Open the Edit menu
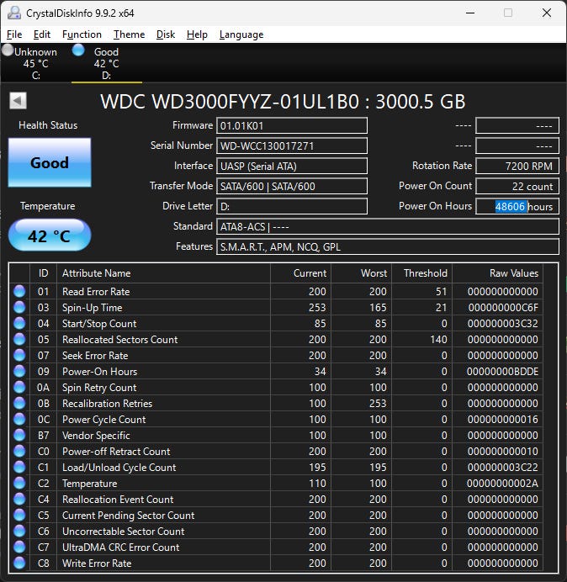 point(41,34)
